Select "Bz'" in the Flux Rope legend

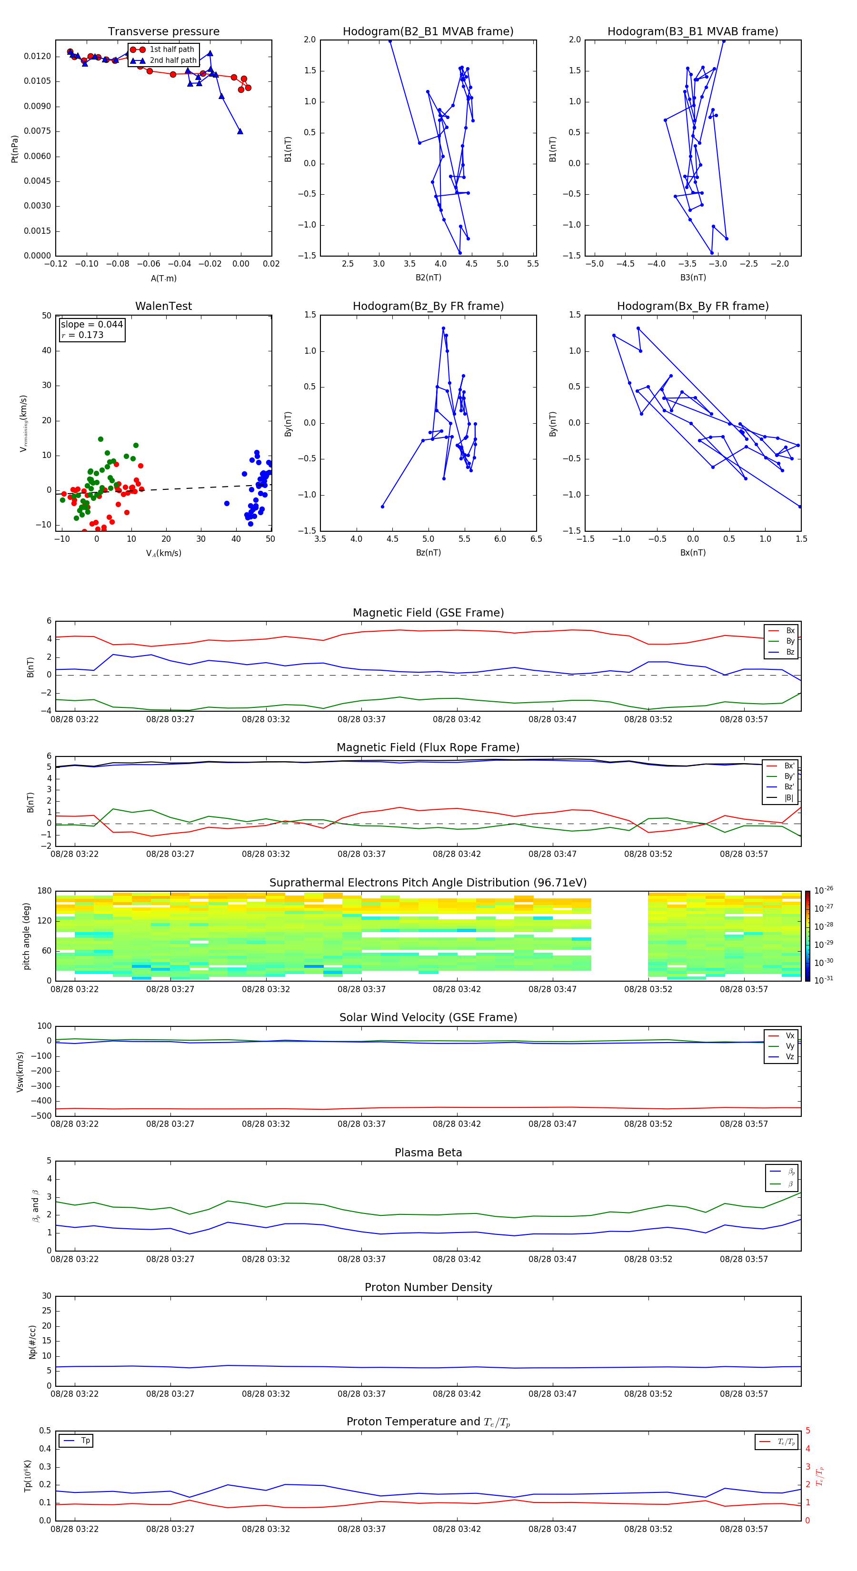coord(781,787)
